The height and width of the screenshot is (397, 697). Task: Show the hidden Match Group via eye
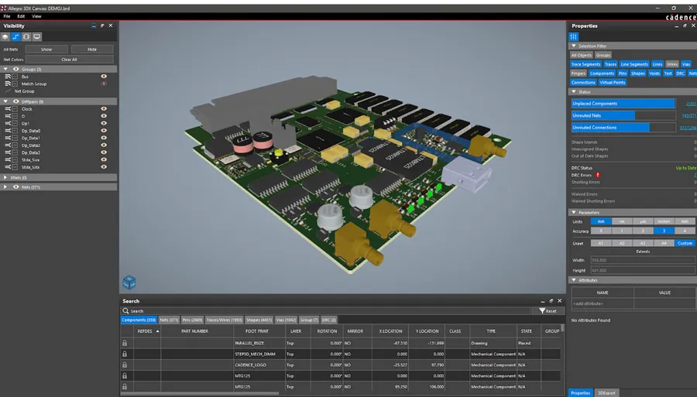(x=104, y=84)
